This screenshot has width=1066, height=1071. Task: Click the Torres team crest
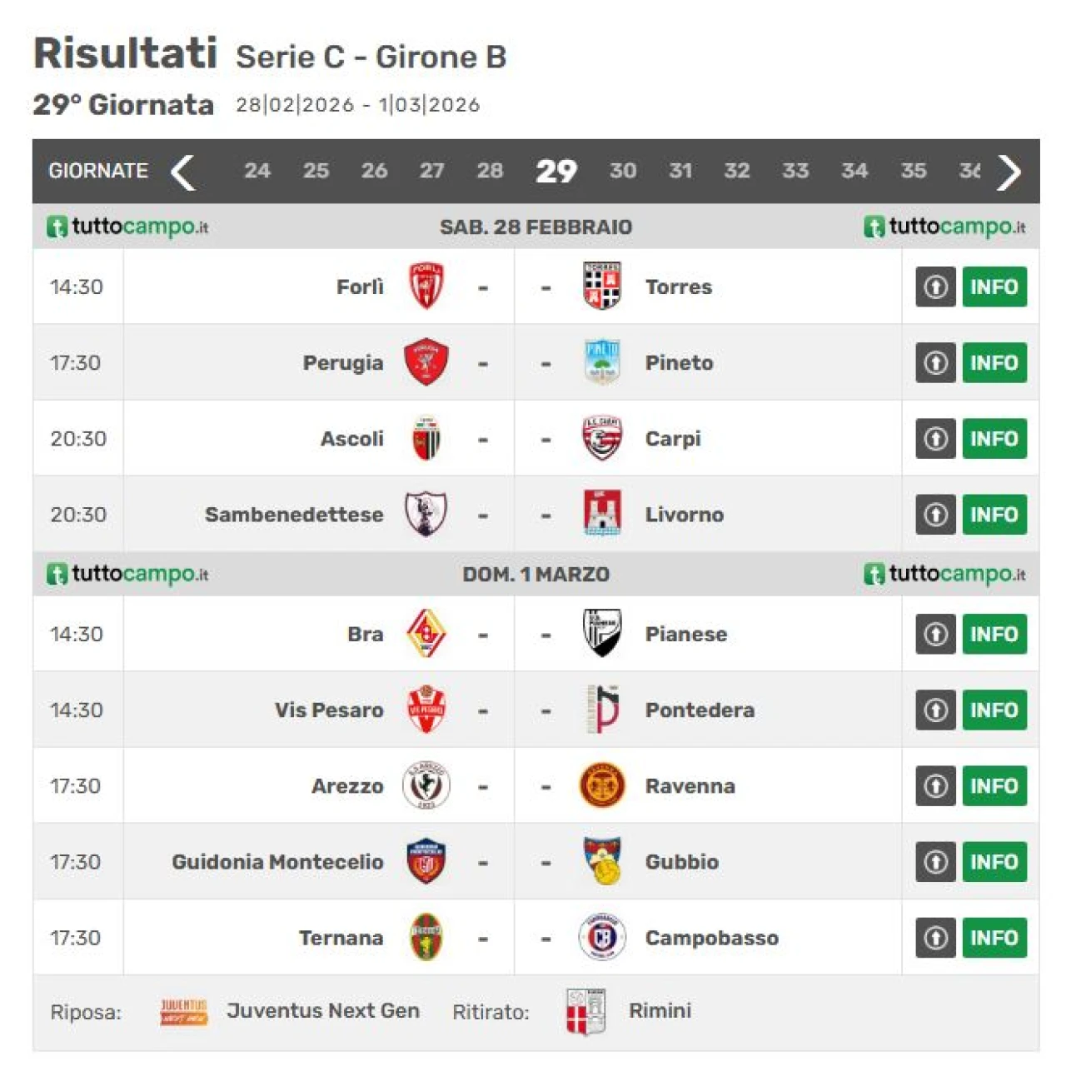click(602, 286)
